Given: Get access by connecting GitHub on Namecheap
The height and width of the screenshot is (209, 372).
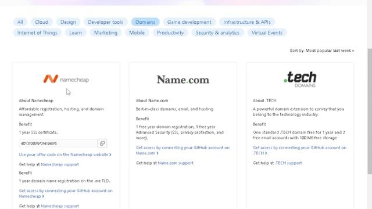Looking at the screenshot, I should 66,193.
